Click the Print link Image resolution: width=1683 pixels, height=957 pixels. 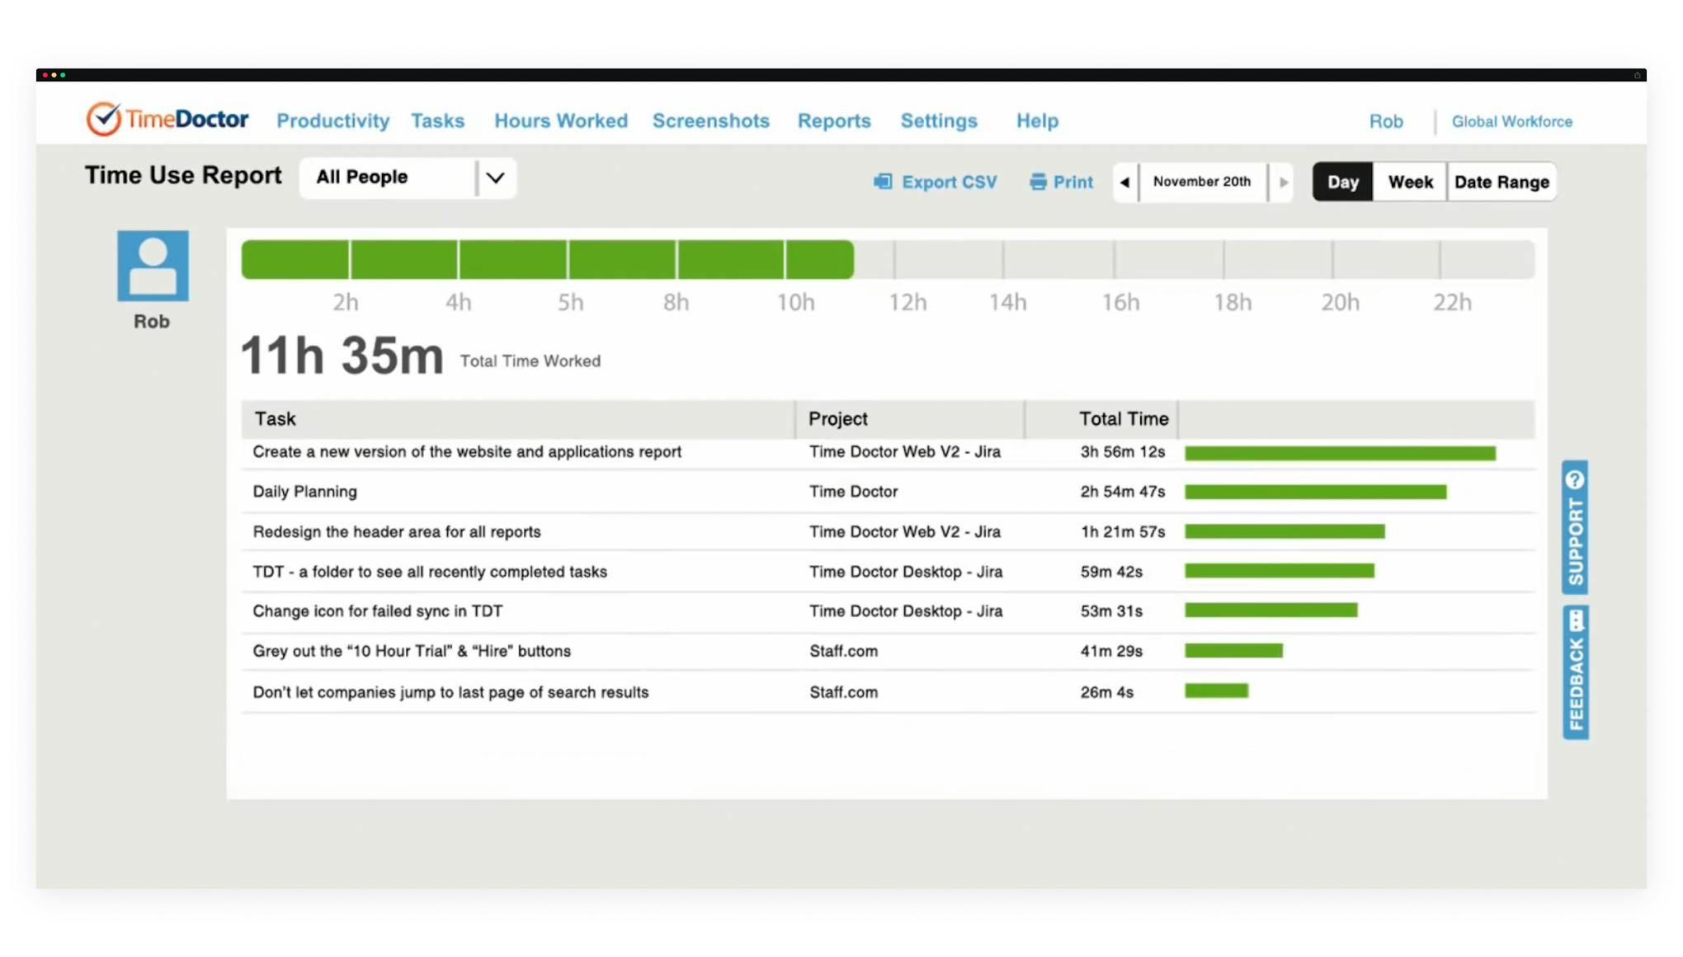click(x=1061, y=181)
